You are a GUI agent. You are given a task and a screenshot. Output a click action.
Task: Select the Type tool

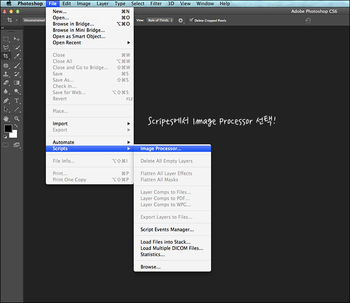pos(17,100)
